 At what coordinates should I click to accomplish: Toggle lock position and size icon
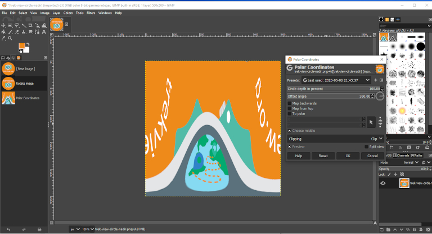[x=395, y=175]
